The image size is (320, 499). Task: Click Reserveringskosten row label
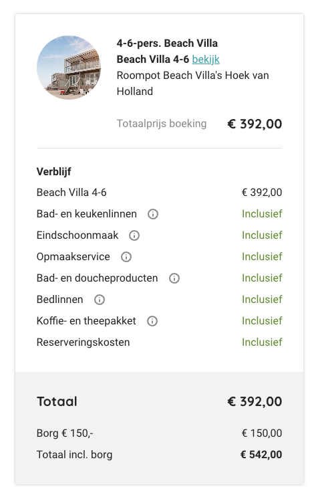coord(84,342)
